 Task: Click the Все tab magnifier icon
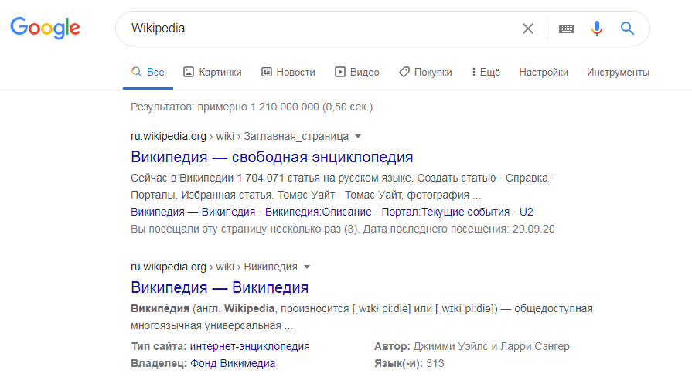point(136,72)
